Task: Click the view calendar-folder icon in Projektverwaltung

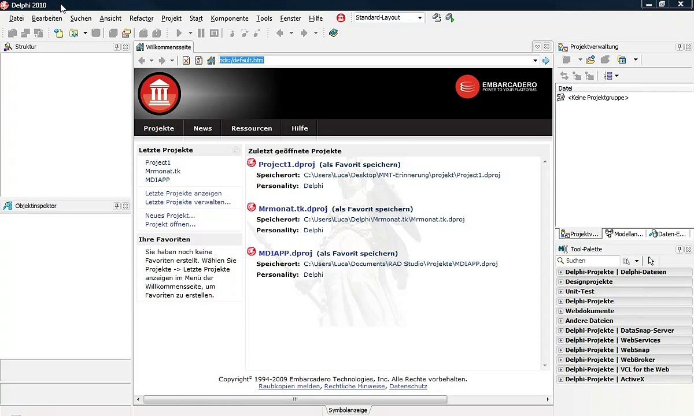Action: tap(622, 60)
